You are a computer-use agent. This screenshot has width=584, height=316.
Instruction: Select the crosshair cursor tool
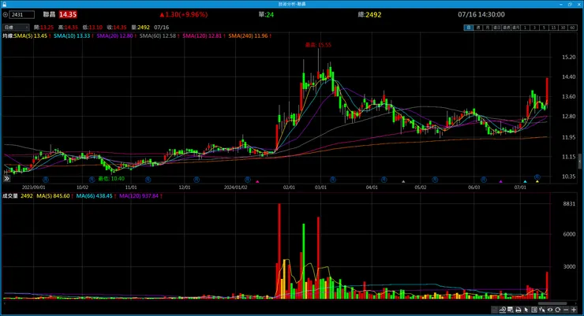tap(542, 310)
